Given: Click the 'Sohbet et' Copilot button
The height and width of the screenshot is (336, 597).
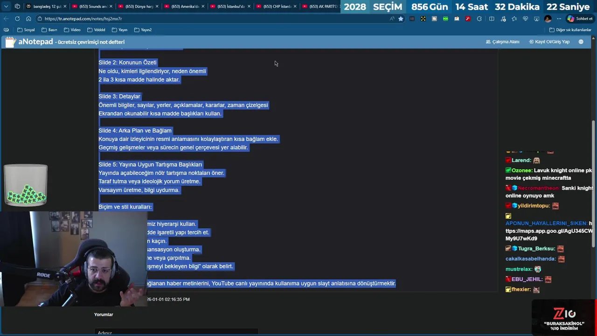Looking at the screenshot, I should [x=580, y=19].
